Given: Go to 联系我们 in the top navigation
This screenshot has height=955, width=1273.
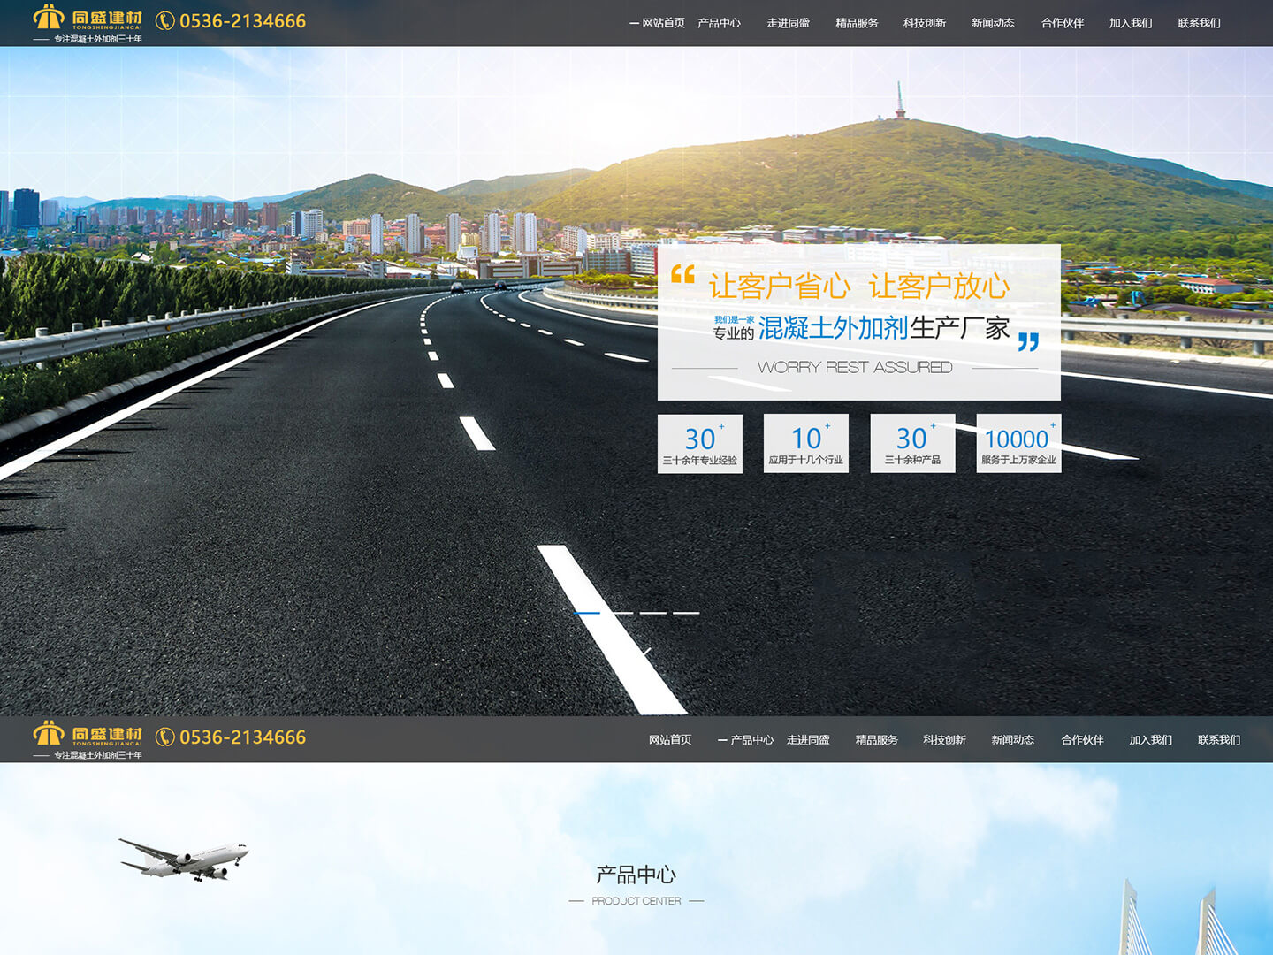Looking at the screenshot, I should coord(1199,23).
